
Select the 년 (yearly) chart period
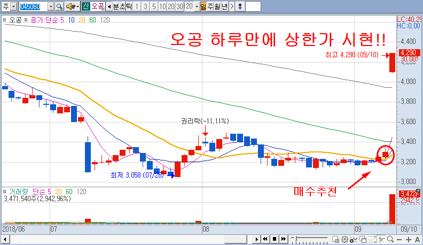pos(225,6)
